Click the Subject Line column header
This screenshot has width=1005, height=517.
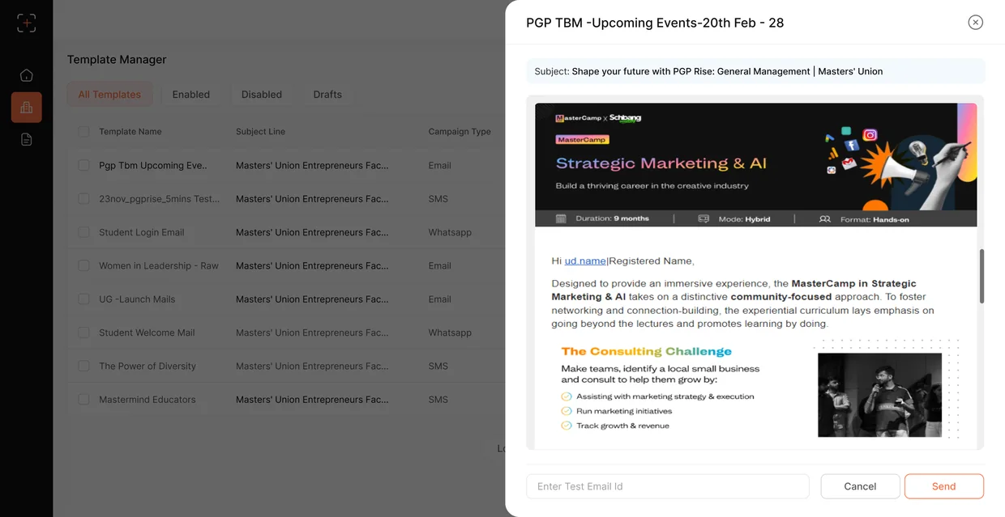coord(260,131)
